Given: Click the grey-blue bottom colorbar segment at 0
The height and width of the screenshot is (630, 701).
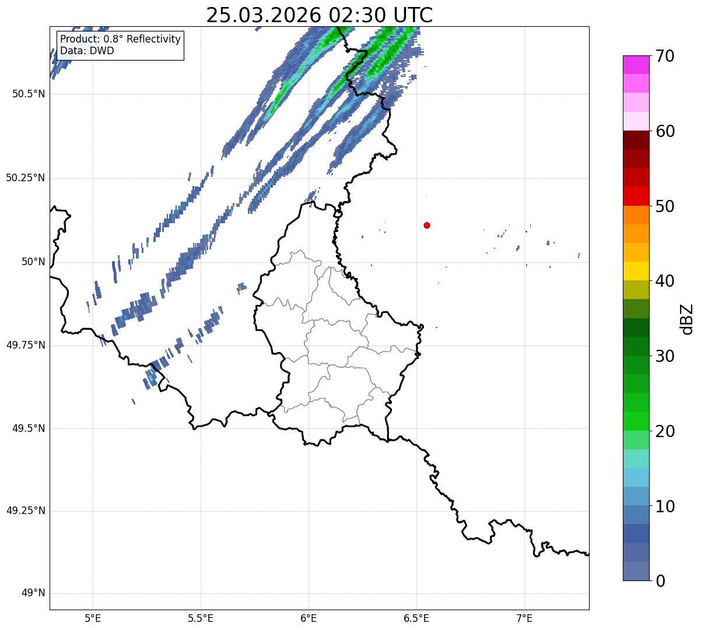Looking at the screenshot, I should coord(636,571).
